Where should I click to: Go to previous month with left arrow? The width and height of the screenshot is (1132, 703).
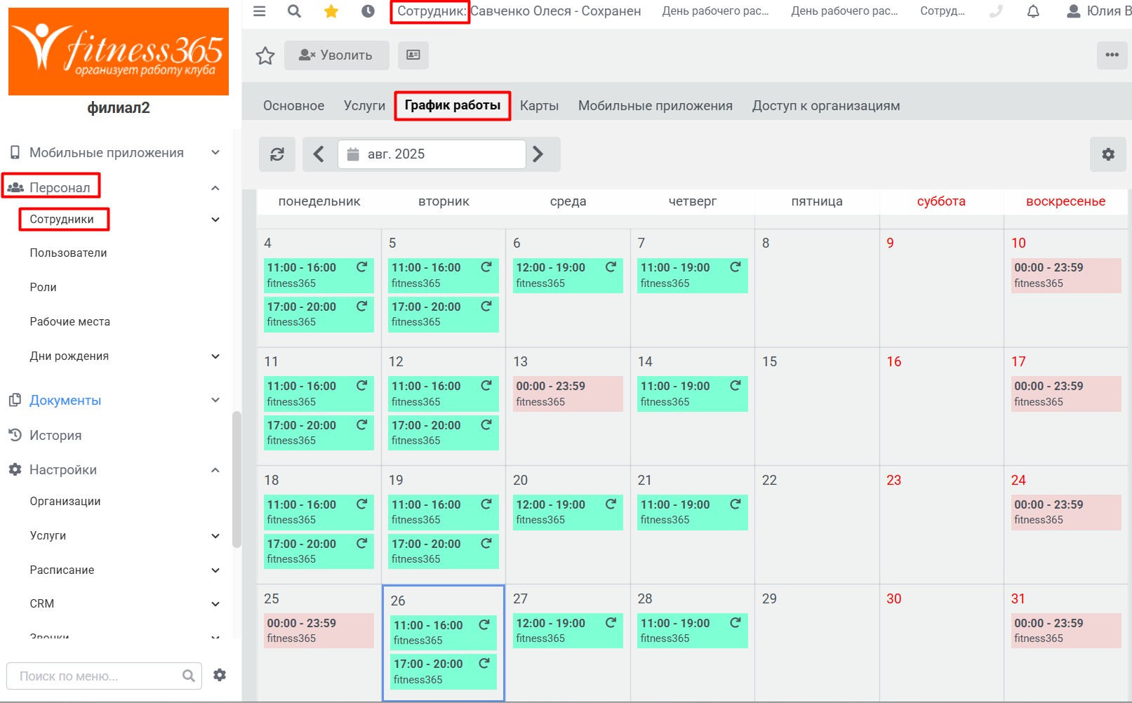coord(319,154)
